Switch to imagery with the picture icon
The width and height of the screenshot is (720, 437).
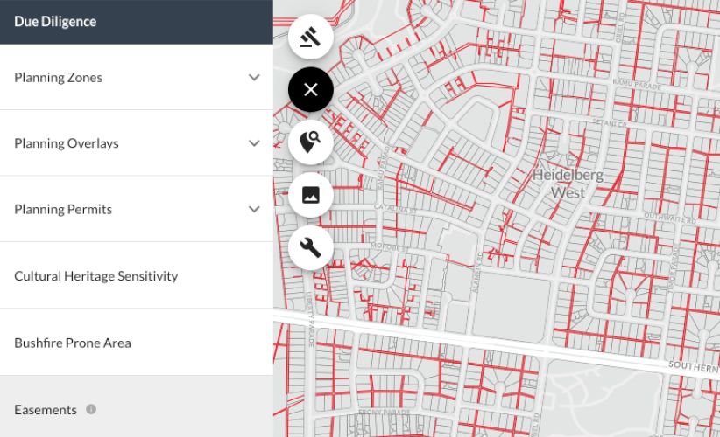(311, 195)
